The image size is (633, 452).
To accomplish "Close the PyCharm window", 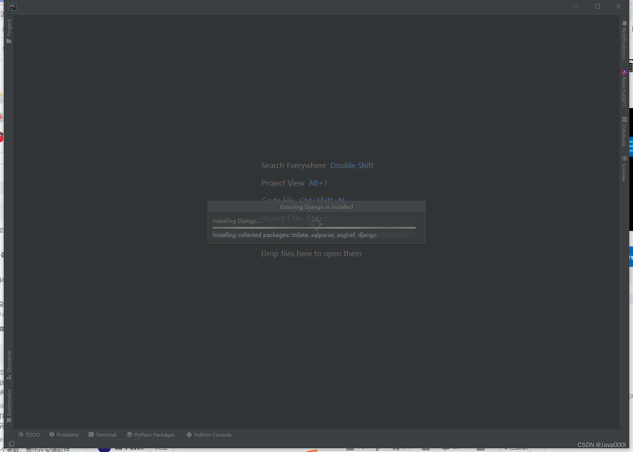I will point(619,6).
